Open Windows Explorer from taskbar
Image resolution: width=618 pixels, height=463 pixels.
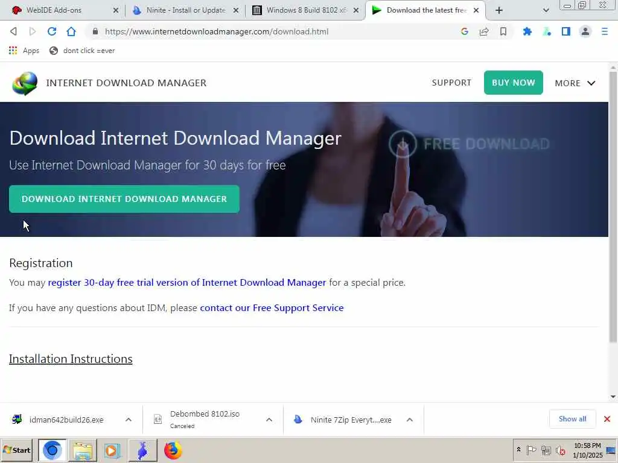[x=82, y=450]
